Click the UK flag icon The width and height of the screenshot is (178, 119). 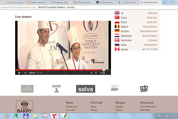[117, 13]
